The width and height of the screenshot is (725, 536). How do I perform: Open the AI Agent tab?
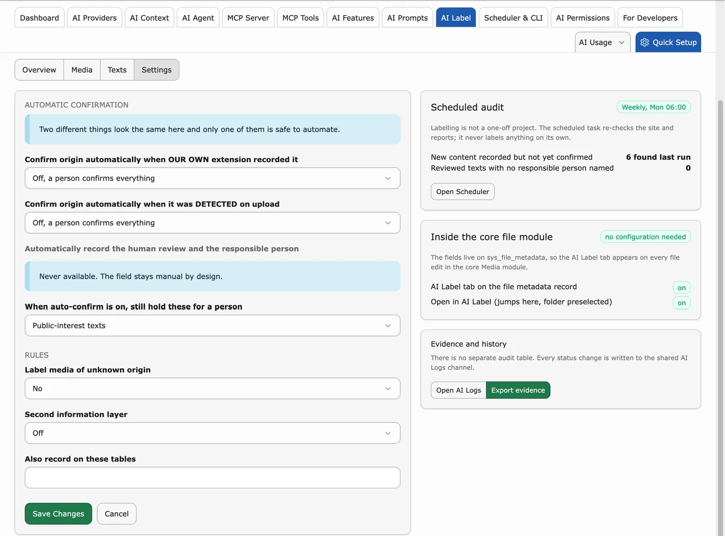(198, 18)
